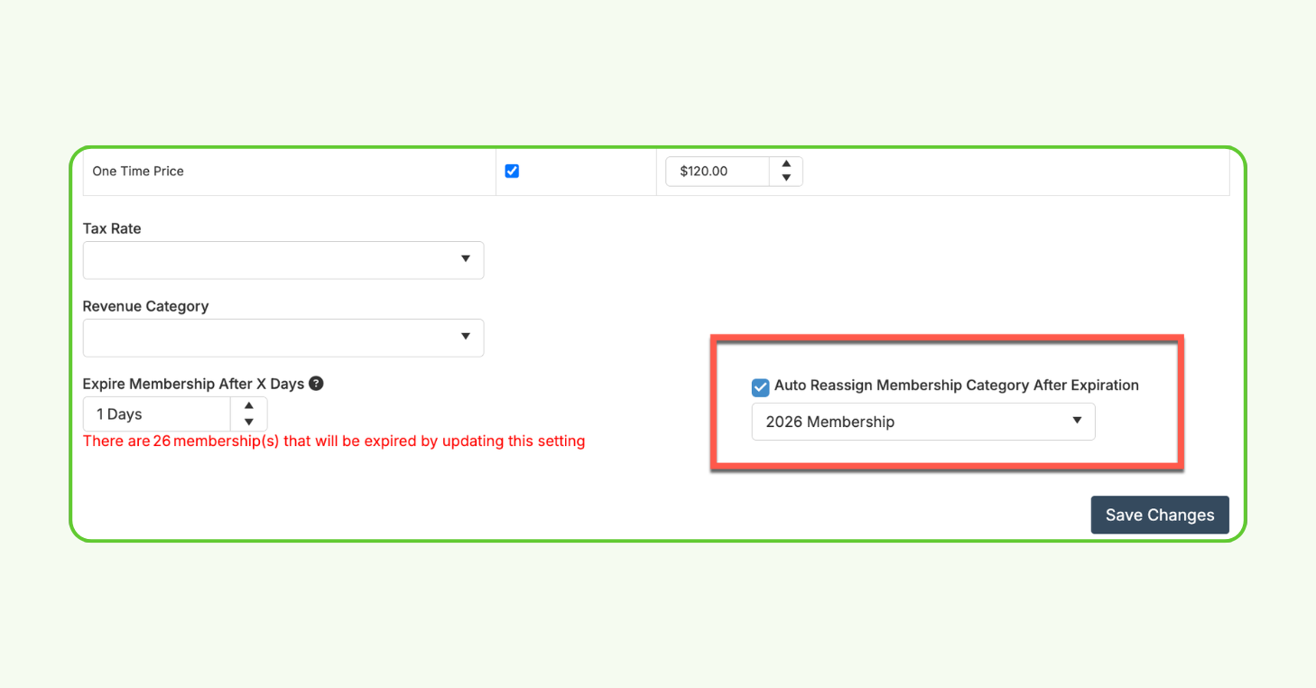
Task: Click the One Time Price label
Action: (137, 171)
